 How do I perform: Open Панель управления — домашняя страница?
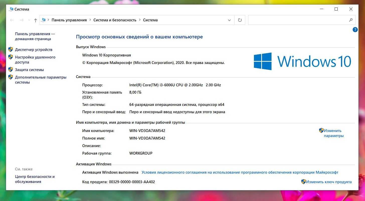(35, 36)
